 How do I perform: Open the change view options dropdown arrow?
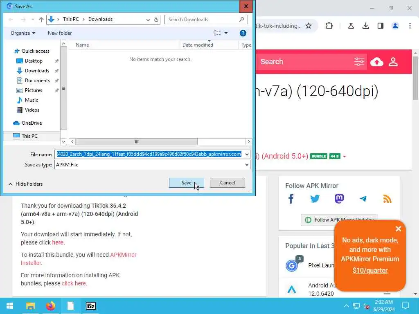pos(226,33)
